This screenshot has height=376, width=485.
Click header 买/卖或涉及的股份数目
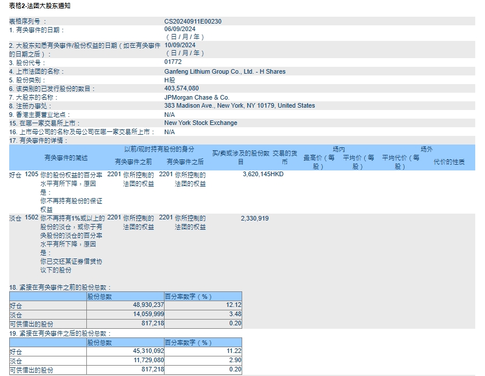(x=240, y=158)
